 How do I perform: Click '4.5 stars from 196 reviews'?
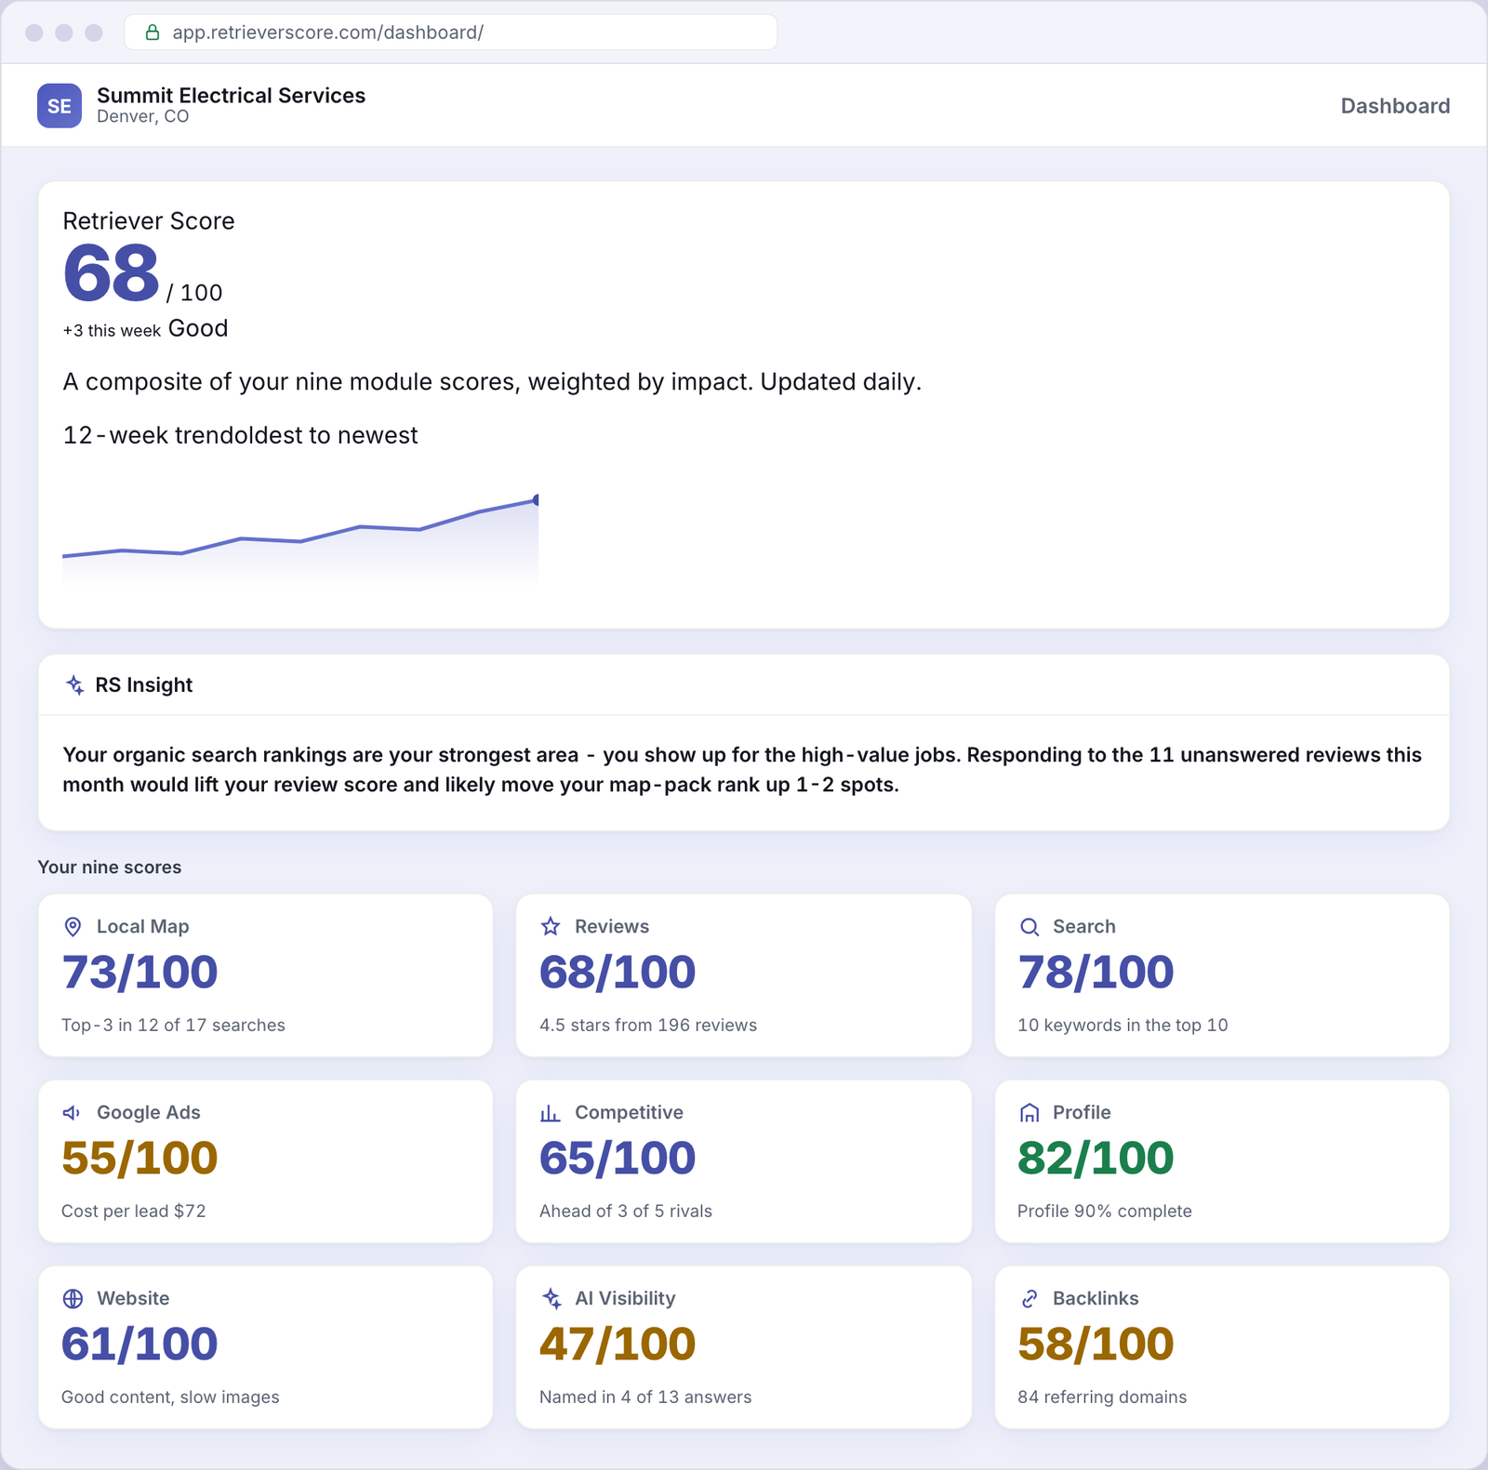[648, 1026]
